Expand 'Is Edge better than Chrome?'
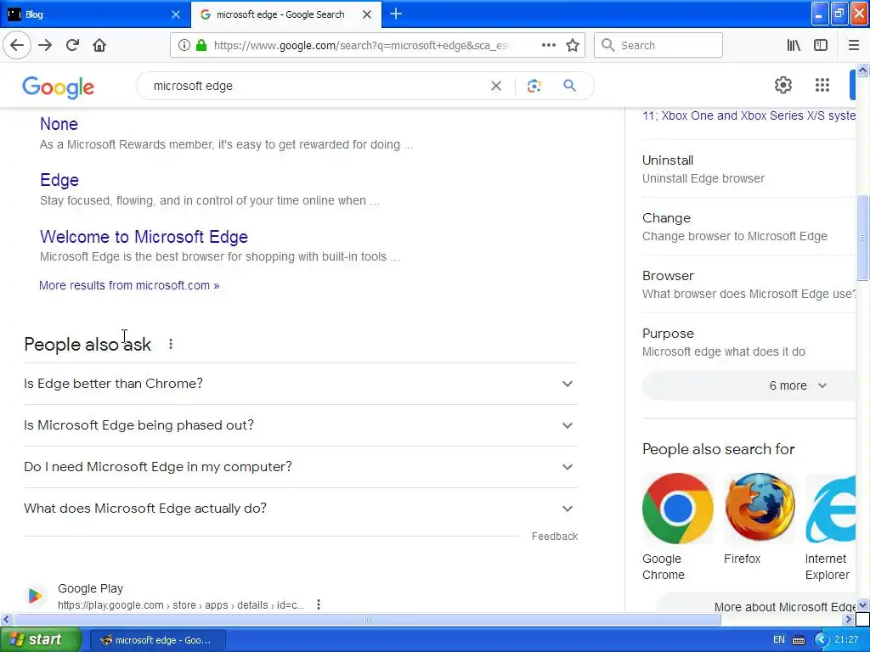 tap(301, 384)
